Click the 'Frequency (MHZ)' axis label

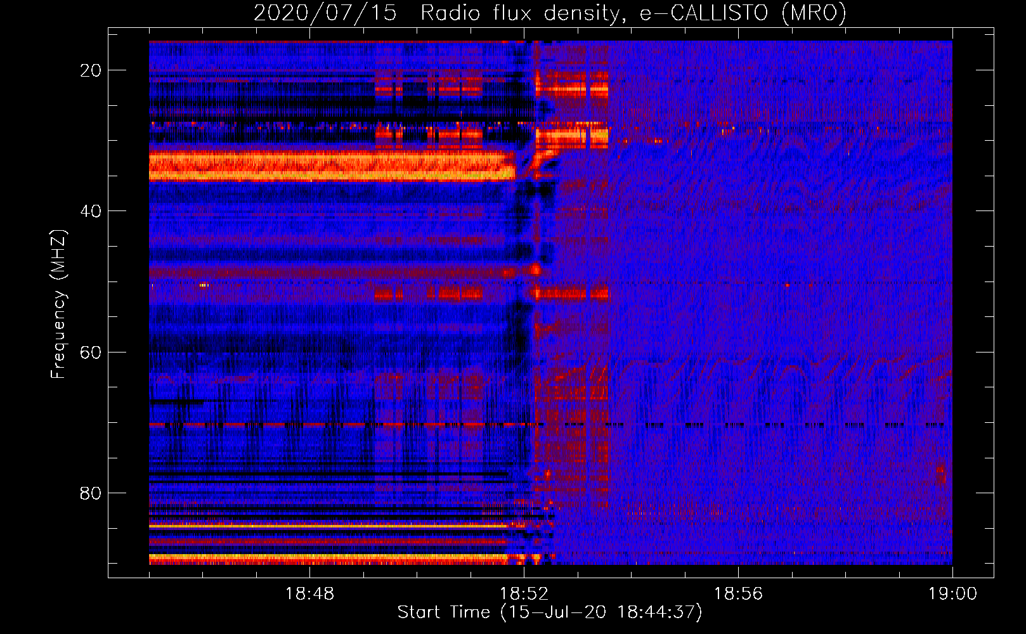click(58, 304)
